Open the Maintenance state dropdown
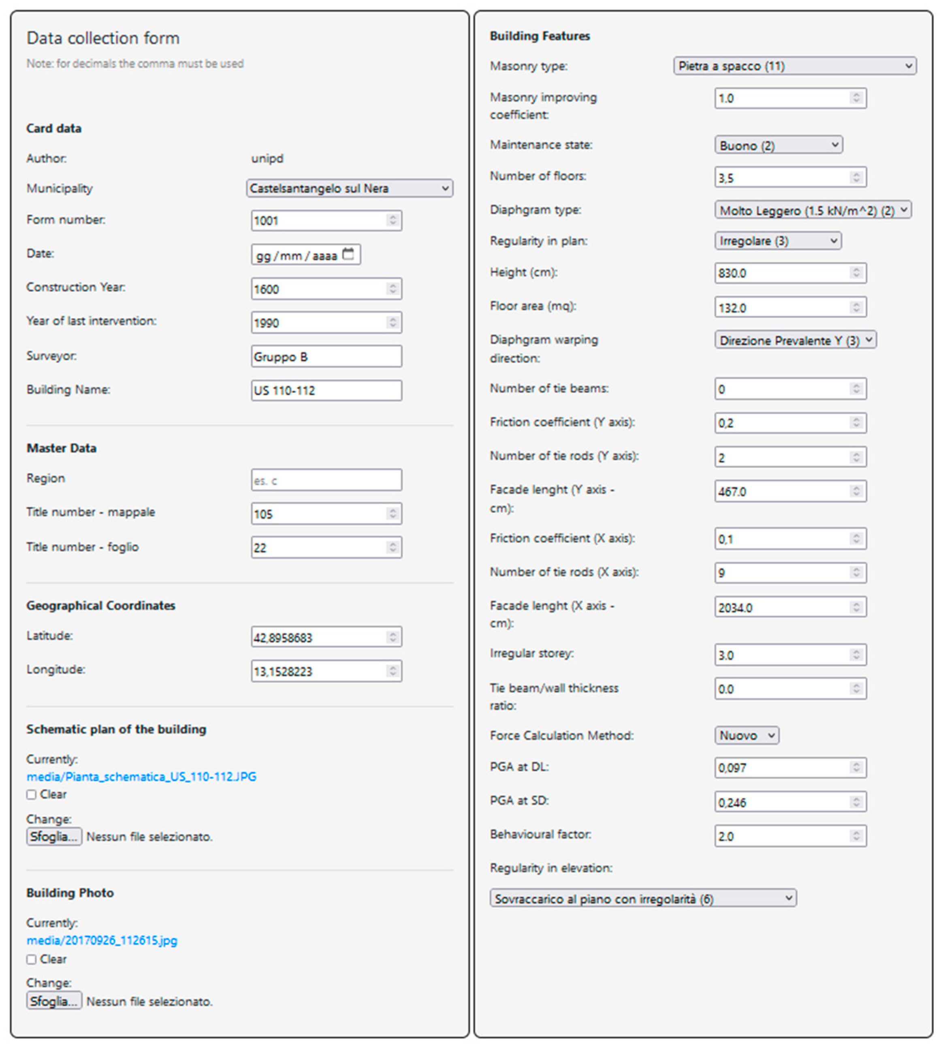 coord(778,145)
